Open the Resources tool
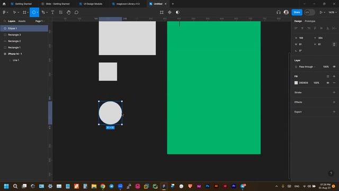Viewport: 339px width, 191px height. pos(61,12)
